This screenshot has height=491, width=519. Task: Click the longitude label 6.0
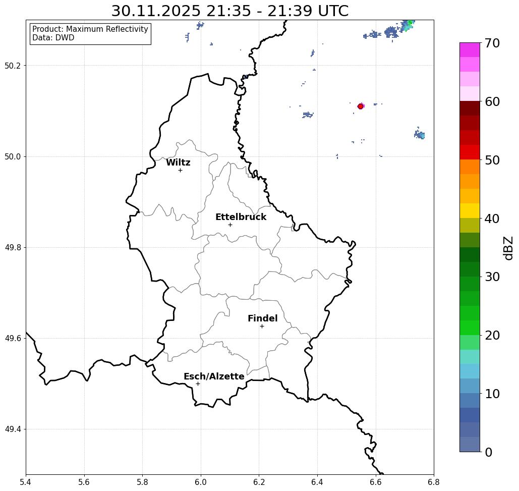pyautogui.click(x=201, y=482)
